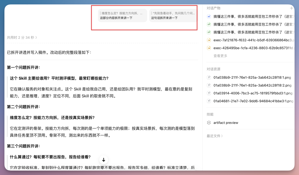Click the 技能 section heading
The height and width of the screenshot is (175, 299).
(210, 114)
